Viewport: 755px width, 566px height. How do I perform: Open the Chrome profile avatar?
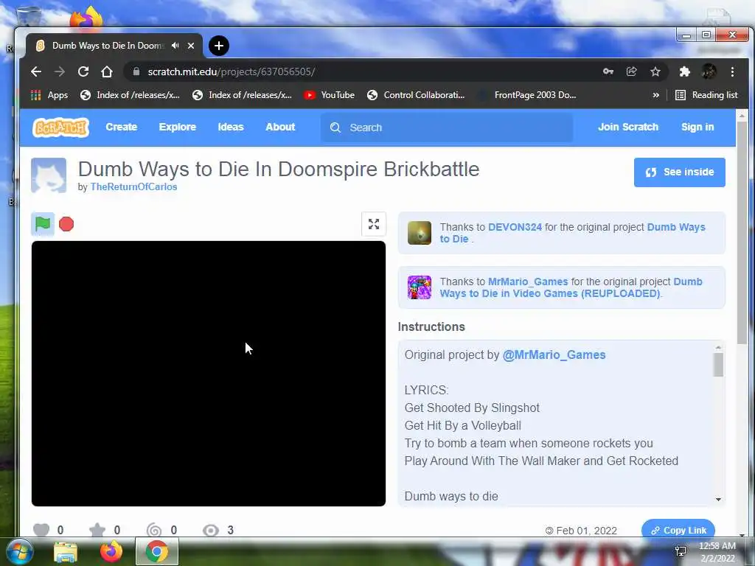(709, 71)
